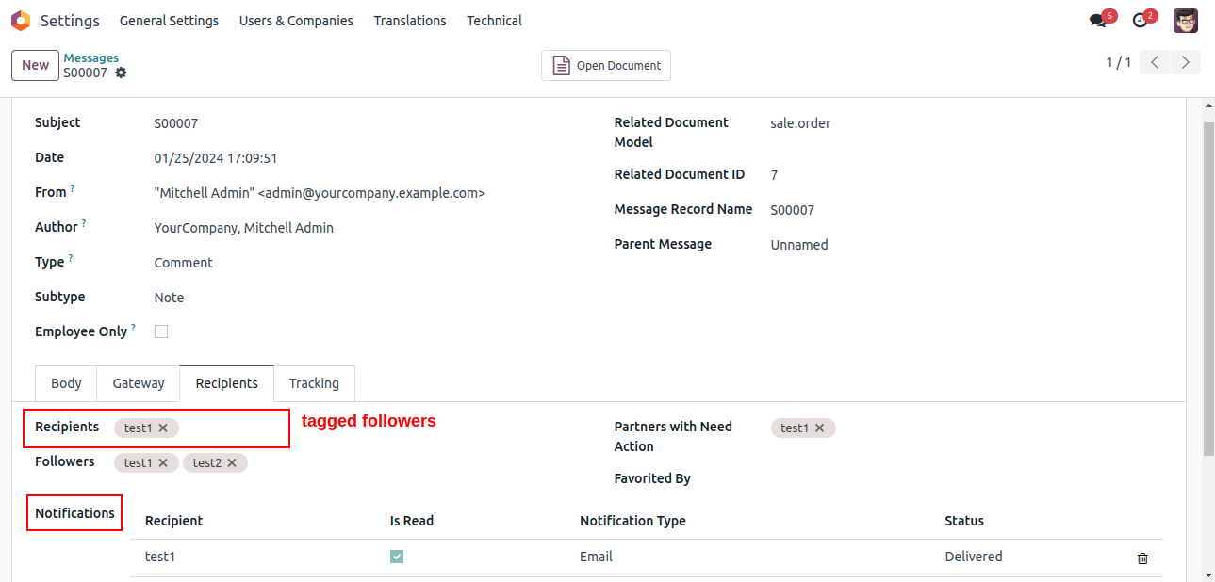Switch to the Body tab
1215x582 pixels.
click(66, 383)
